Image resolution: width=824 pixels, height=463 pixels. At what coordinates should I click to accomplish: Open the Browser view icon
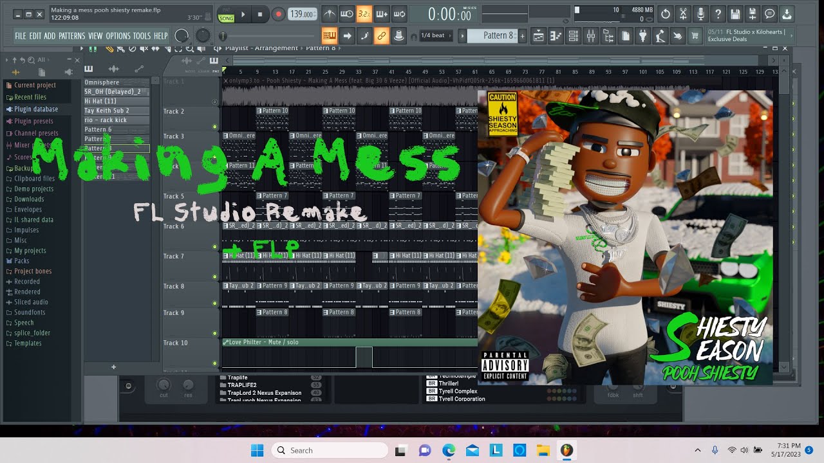(608, 36)
